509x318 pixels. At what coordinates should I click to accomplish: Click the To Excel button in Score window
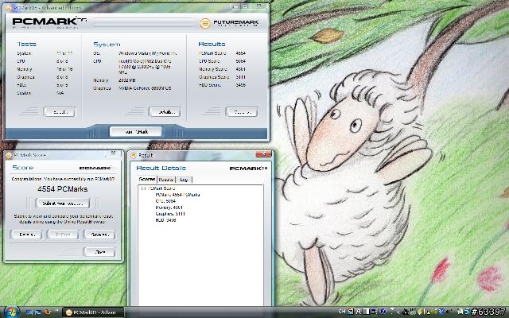pos(63,235)
